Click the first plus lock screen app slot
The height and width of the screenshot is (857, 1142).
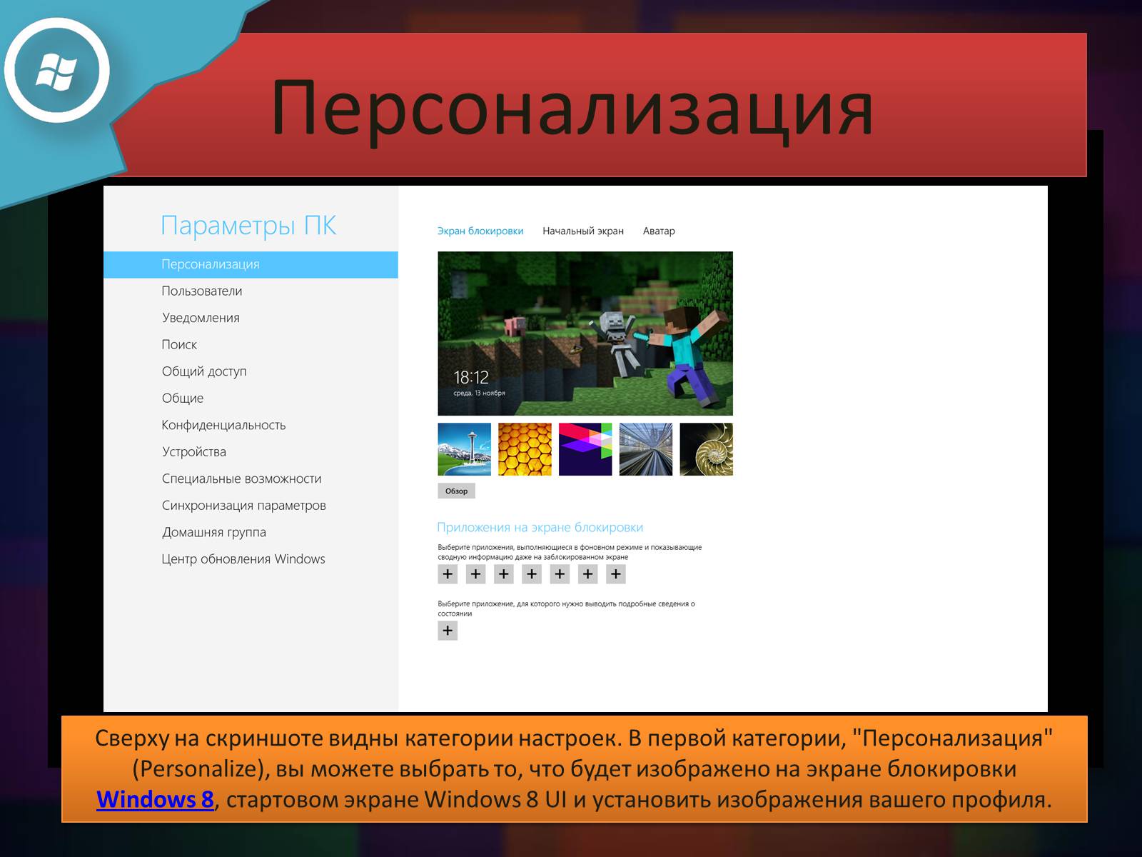(x=448, y=574)
